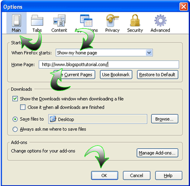The width and height of the screenshot is (190, 186).
Task: Open the Security padlock panel
Action: 135,23
